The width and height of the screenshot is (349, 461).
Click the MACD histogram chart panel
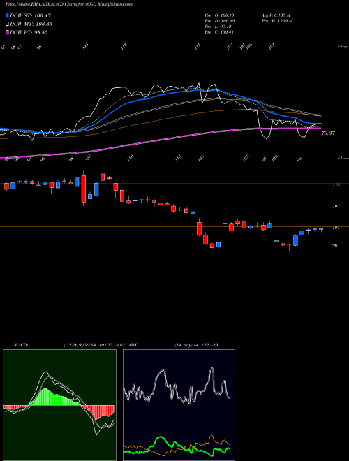click(x=59, y=405)
